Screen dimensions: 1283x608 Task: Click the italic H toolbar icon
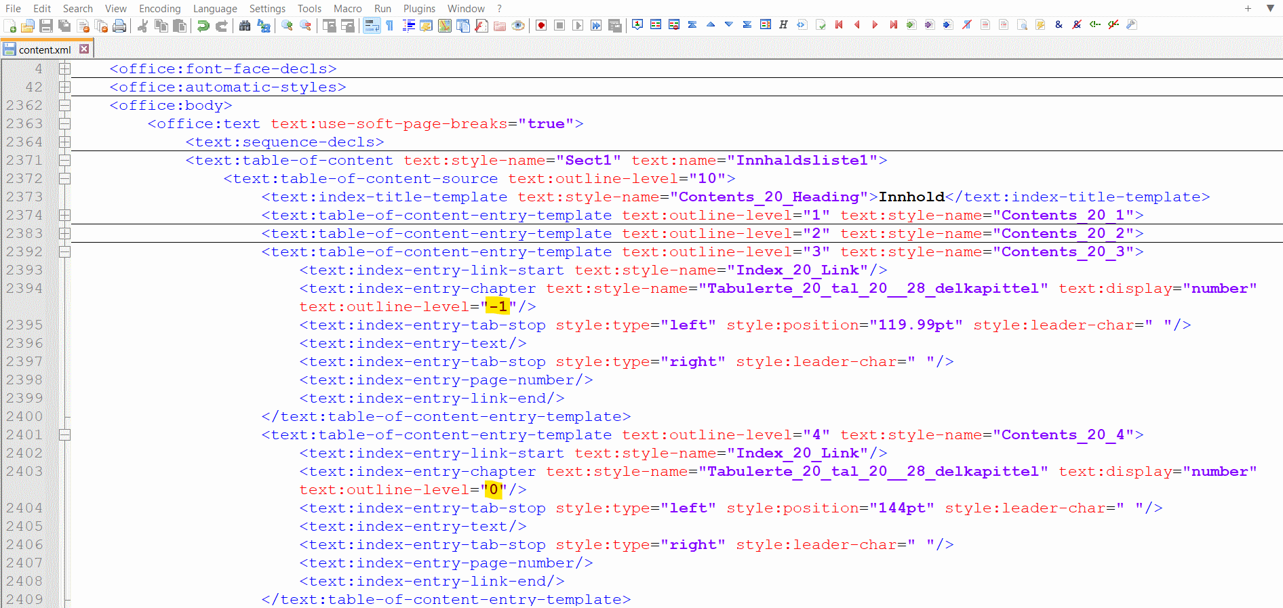[x=783, y=24]
